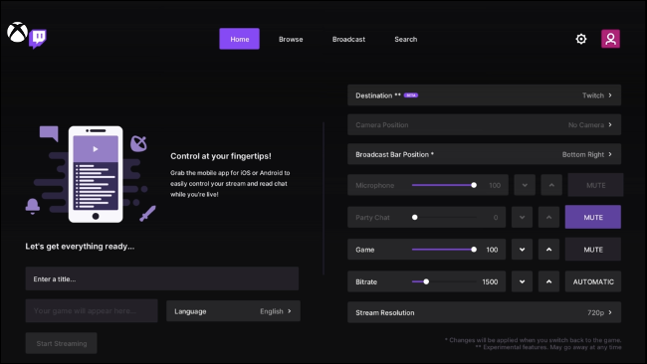This screenshot has height=364, width=647.
Task: Switch to the Broadcast tab
Action: 348,39
